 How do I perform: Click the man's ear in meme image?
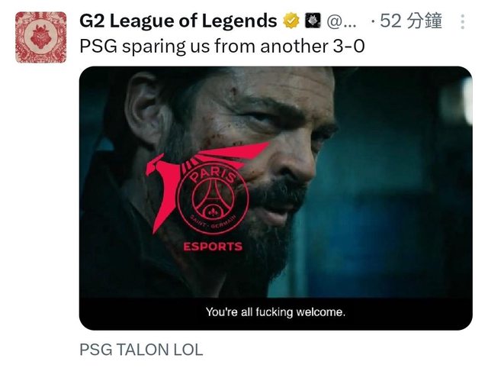point(146,109)
